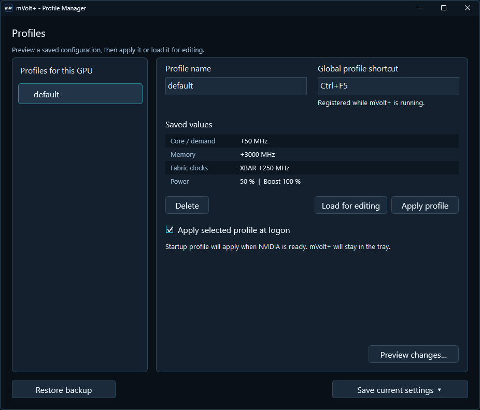
Task: Click the Memory row label
Action: (183, 154)
